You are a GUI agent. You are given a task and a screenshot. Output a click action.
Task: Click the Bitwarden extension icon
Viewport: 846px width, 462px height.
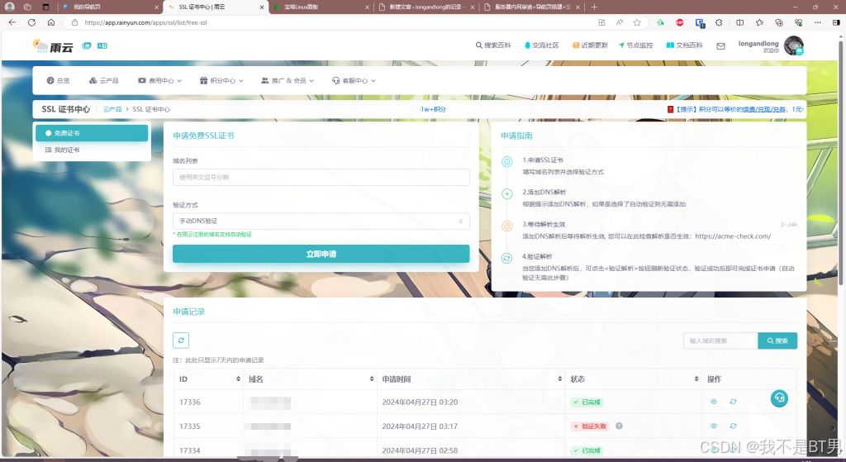click(x=699, y=22)
